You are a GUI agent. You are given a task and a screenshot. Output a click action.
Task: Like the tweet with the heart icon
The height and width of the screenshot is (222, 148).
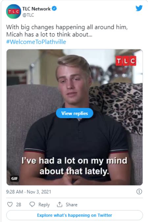pos(10,205)
